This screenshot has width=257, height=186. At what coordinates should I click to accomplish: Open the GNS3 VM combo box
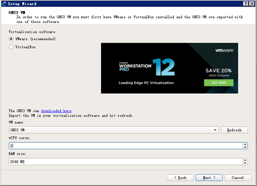pos(114,130)
